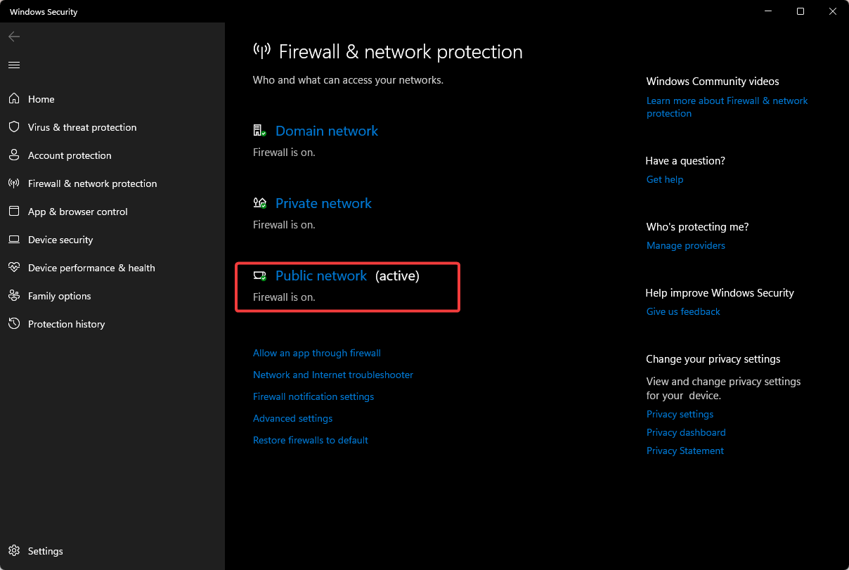Select the Family options icon

click(14, 296)
